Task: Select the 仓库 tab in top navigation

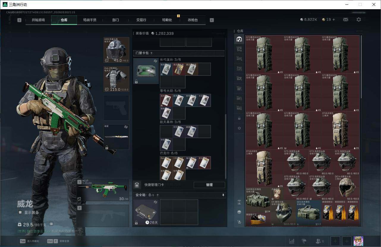Action: pos(64,20)
